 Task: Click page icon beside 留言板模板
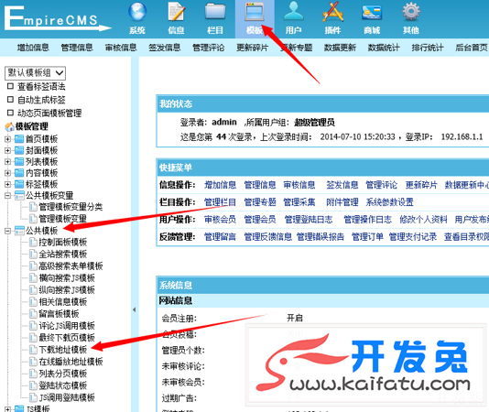pos(33,313)
